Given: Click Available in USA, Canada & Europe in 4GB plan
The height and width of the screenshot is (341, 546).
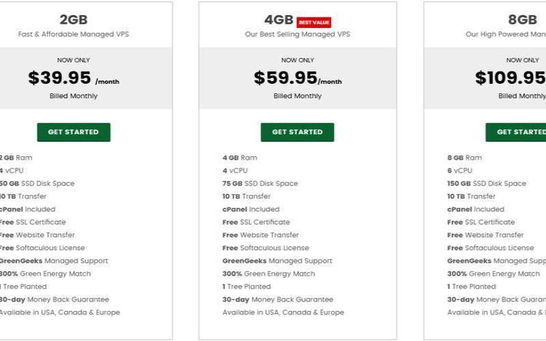Looking at the screenshot, I should 283,312.
